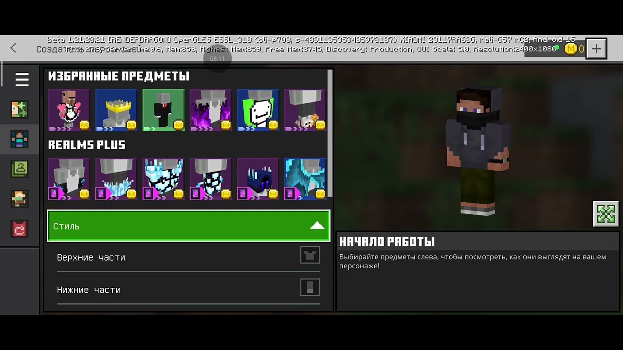Image resolution: width=623 pixels, height=350 pixels.
Task: Select the yellow crown favorite item
Action: tap(116, 110)
